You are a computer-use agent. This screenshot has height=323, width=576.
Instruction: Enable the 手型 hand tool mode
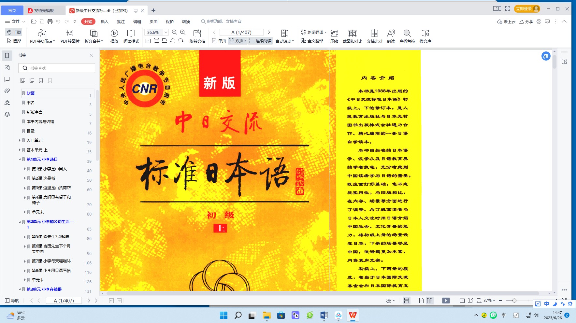(x=14, y=32)
